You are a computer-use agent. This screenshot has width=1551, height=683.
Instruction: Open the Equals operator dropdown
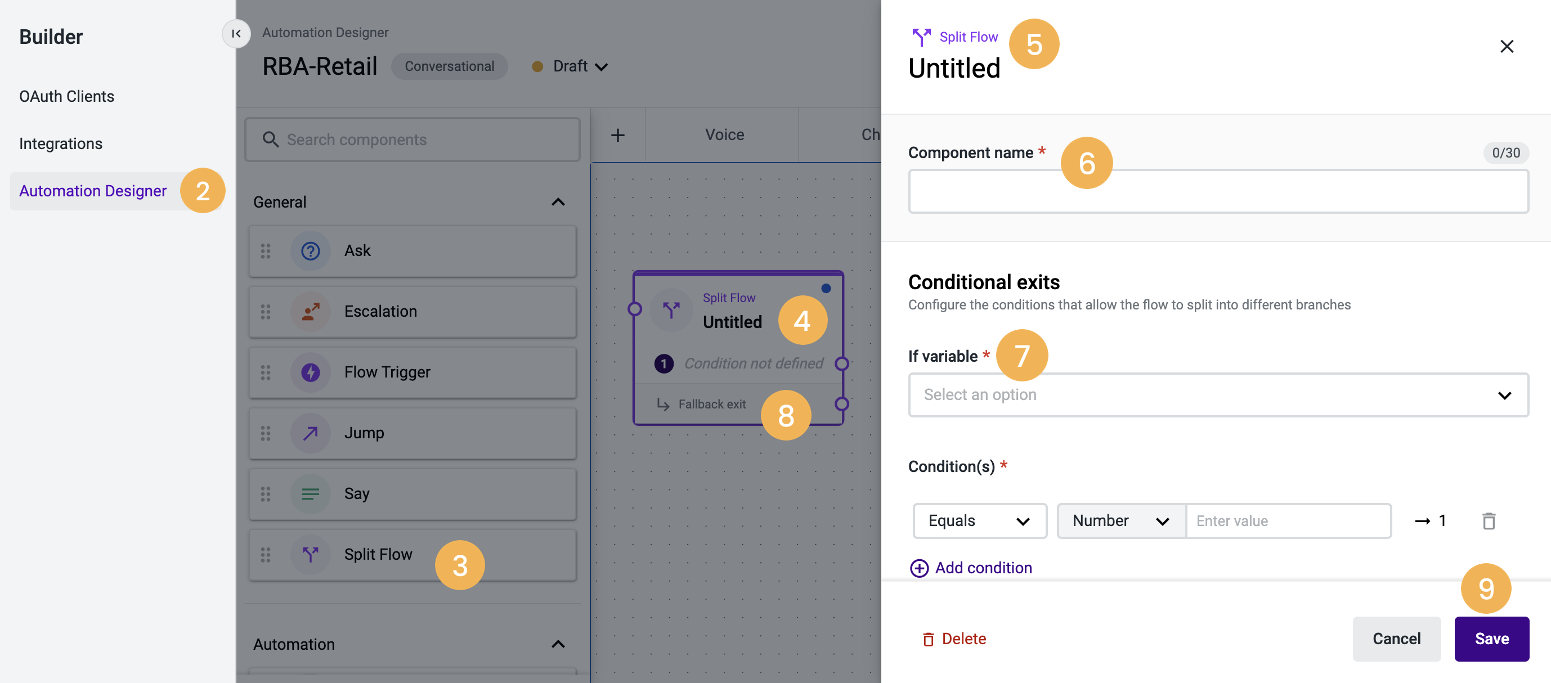[x=979, y=520]
